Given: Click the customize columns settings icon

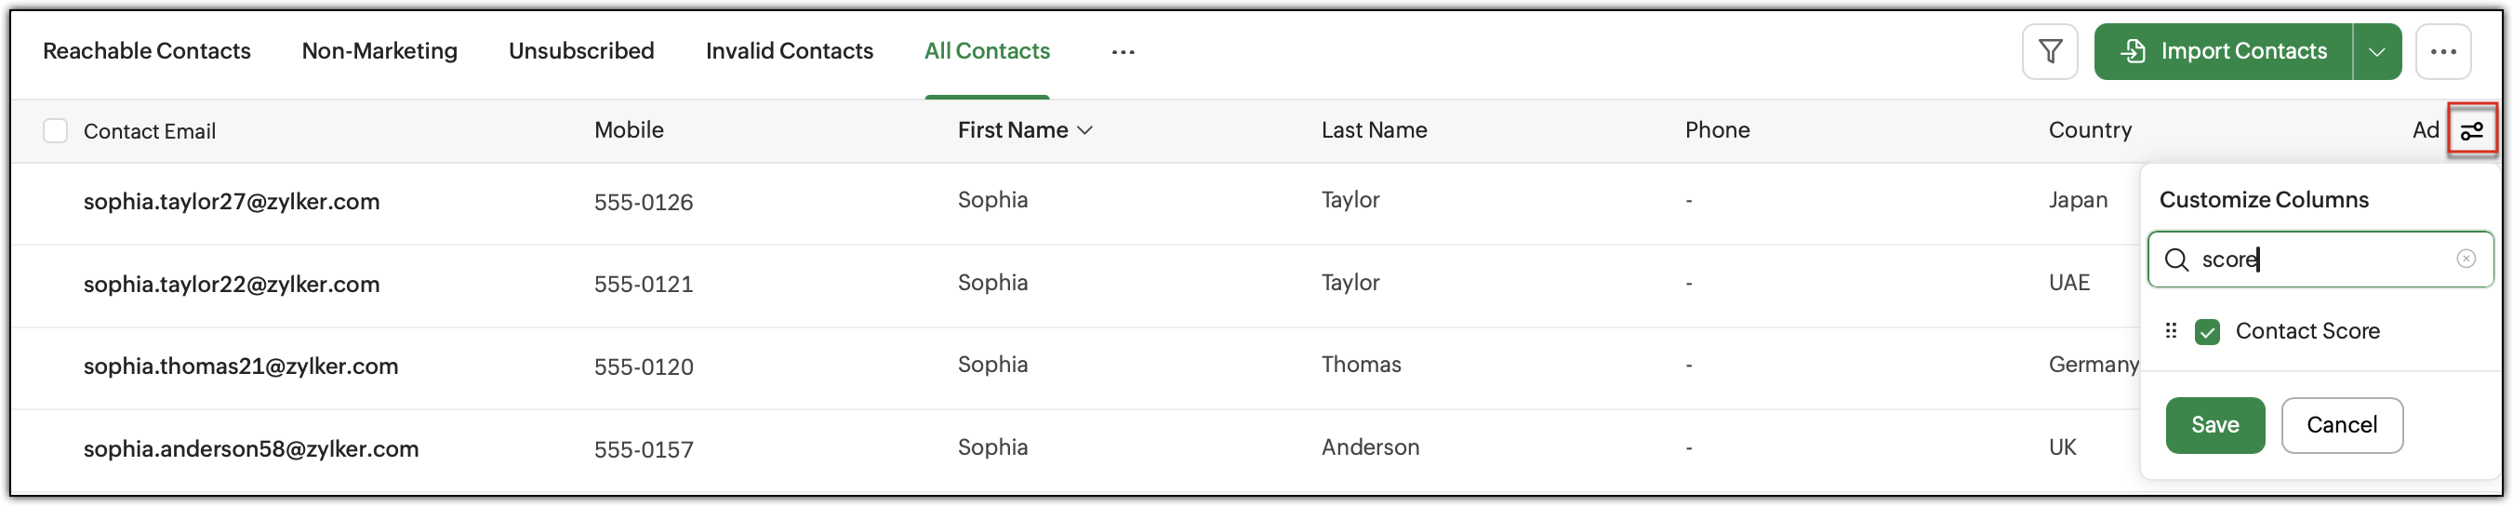Looking at the screenshot, I should (x=2471, y=130).
